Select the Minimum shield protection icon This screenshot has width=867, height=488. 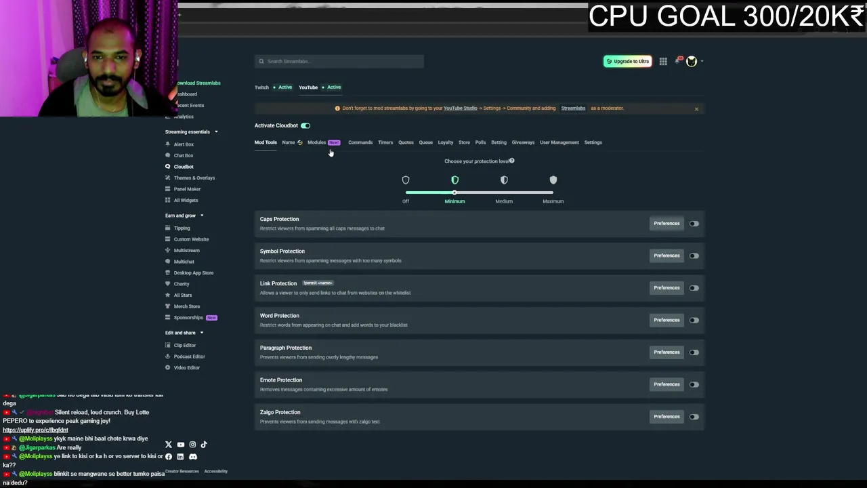(455, 180)
